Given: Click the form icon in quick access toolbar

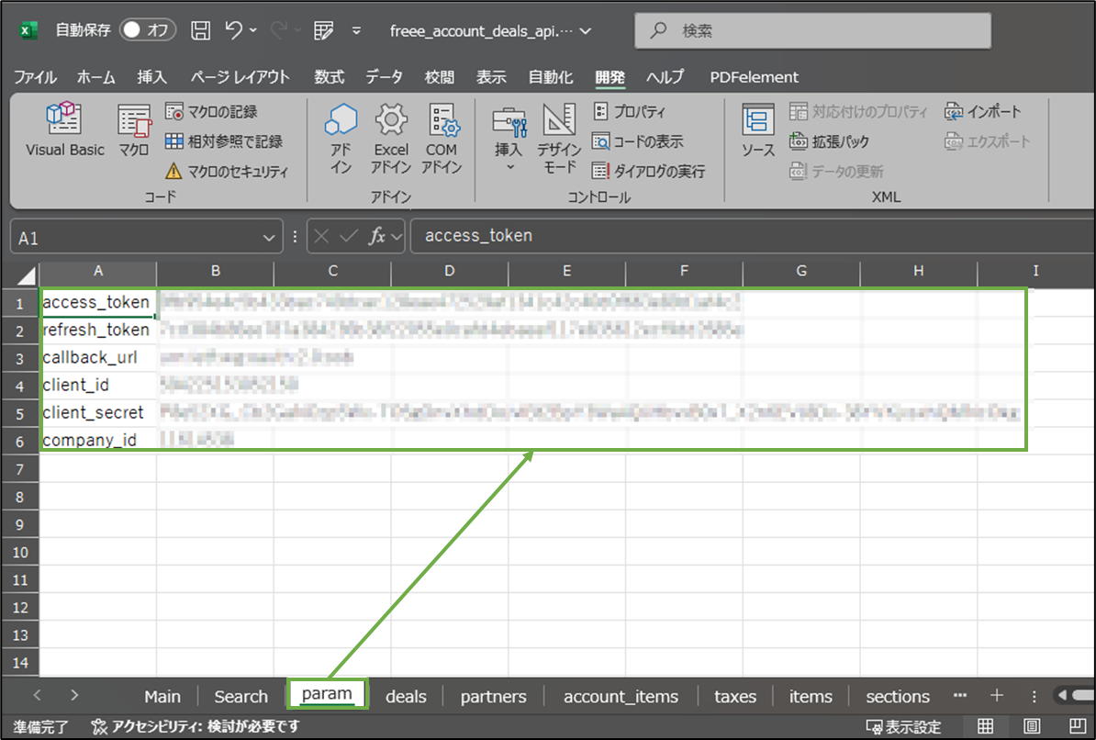Looking at the screenshot, I should (x=324, y=30).
